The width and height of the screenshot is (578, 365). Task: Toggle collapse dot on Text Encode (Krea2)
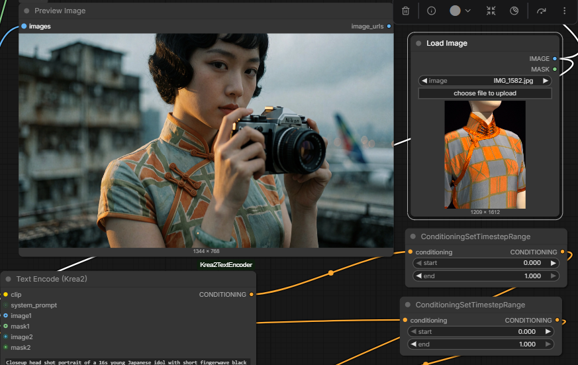[x=8, y=279]
